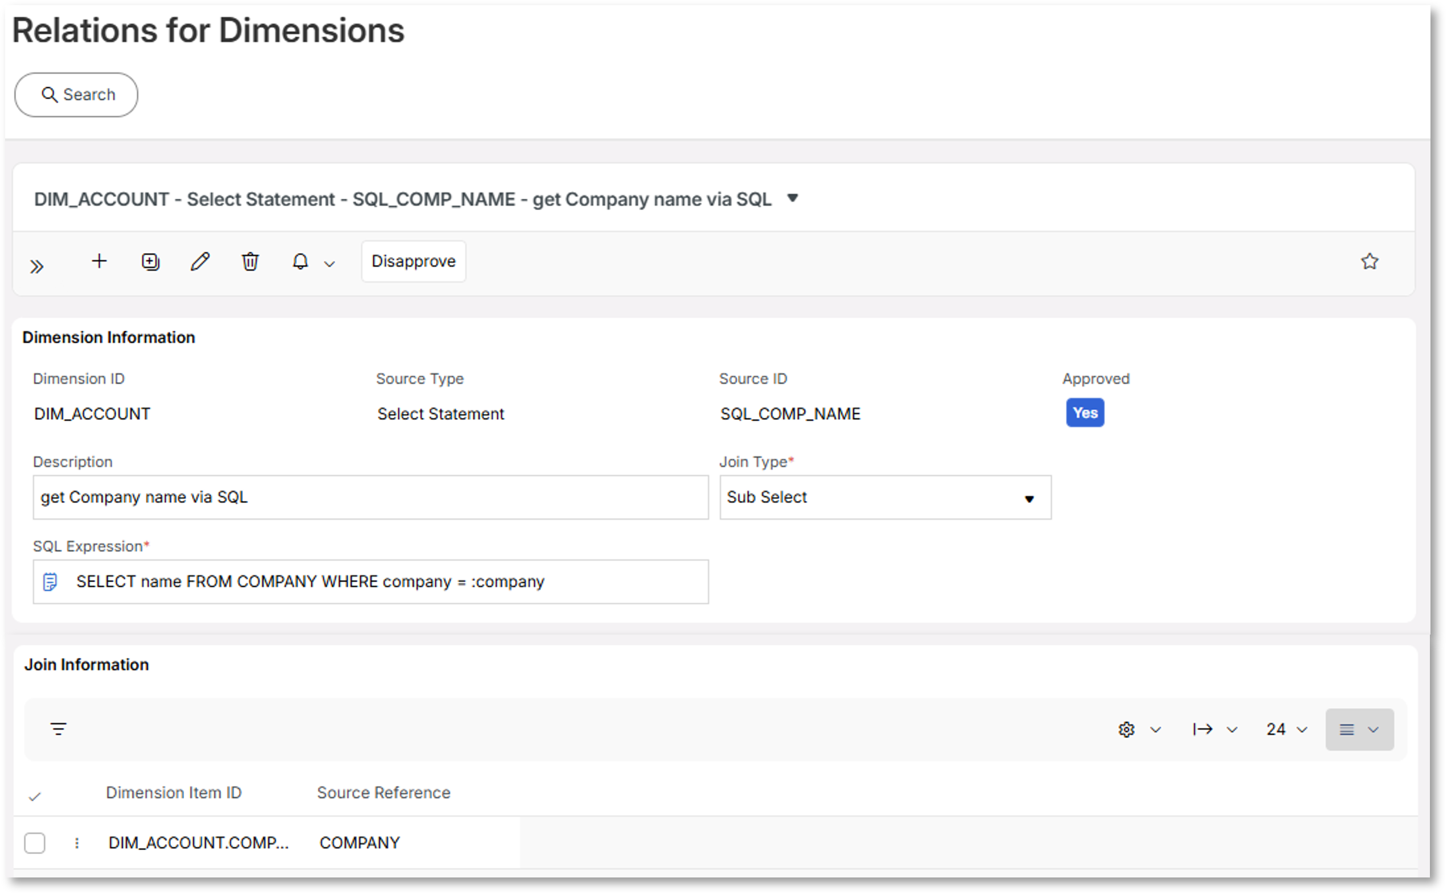Open the SQL Expression editor icon
This screenshot has width=1447, height=894.
[50, 582]
